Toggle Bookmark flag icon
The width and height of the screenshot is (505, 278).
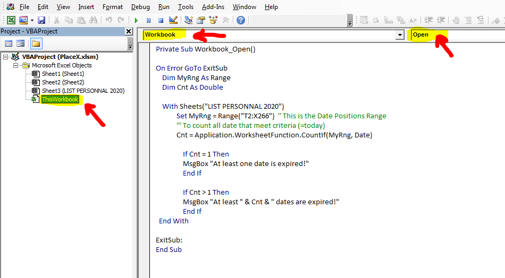[x=496, y=20]
